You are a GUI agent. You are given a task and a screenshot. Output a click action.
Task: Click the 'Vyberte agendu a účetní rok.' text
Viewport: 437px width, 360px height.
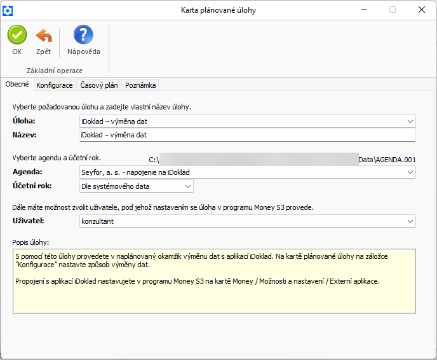[x=57, y=158]
